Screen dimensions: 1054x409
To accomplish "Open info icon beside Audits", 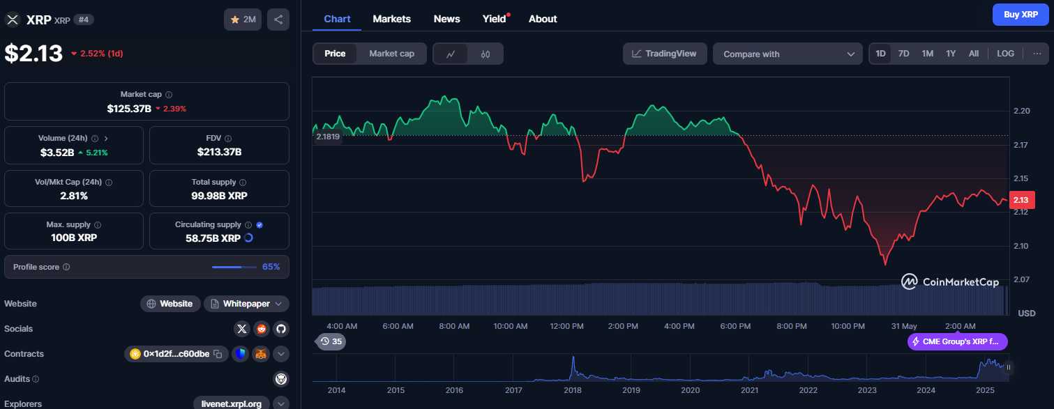I will [x=36, y=379].
